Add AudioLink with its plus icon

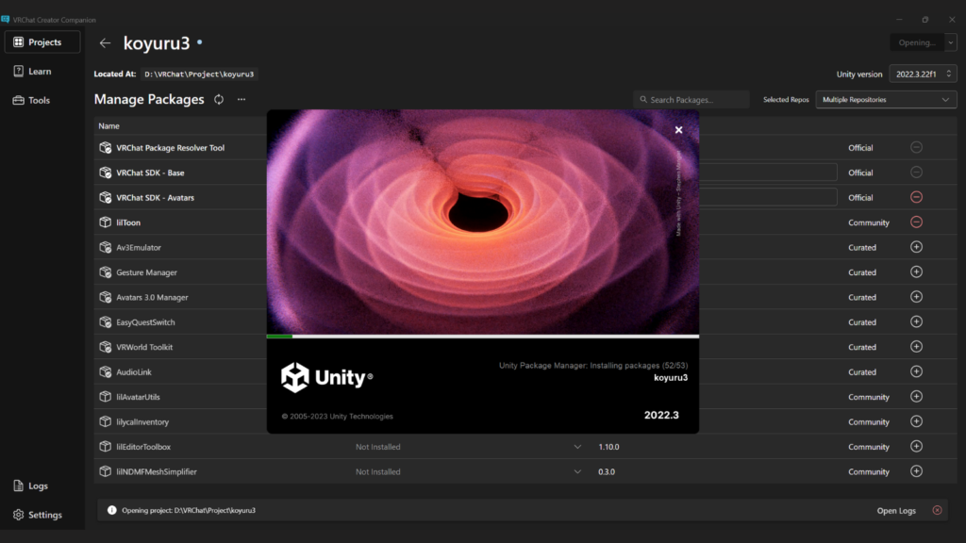coord(915,371)
